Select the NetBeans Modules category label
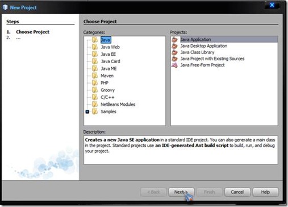288x207 pixels. point(118,105)
